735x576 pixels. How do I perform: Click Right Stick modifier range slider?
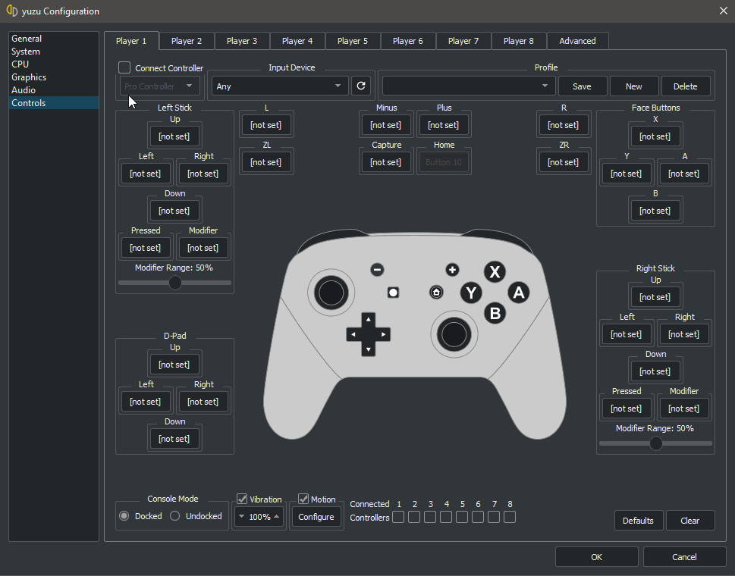(x=656, y=443)
